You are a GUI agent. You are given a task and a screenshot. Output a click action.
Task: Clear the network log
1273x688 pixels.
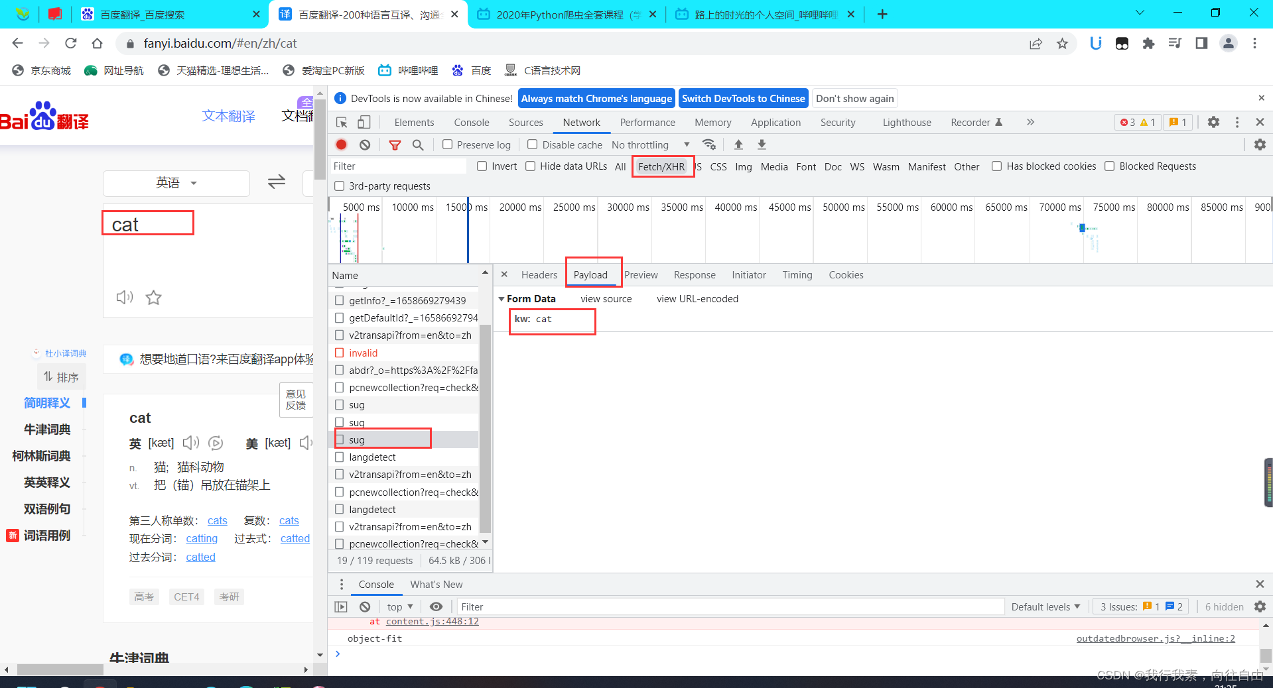365,144
